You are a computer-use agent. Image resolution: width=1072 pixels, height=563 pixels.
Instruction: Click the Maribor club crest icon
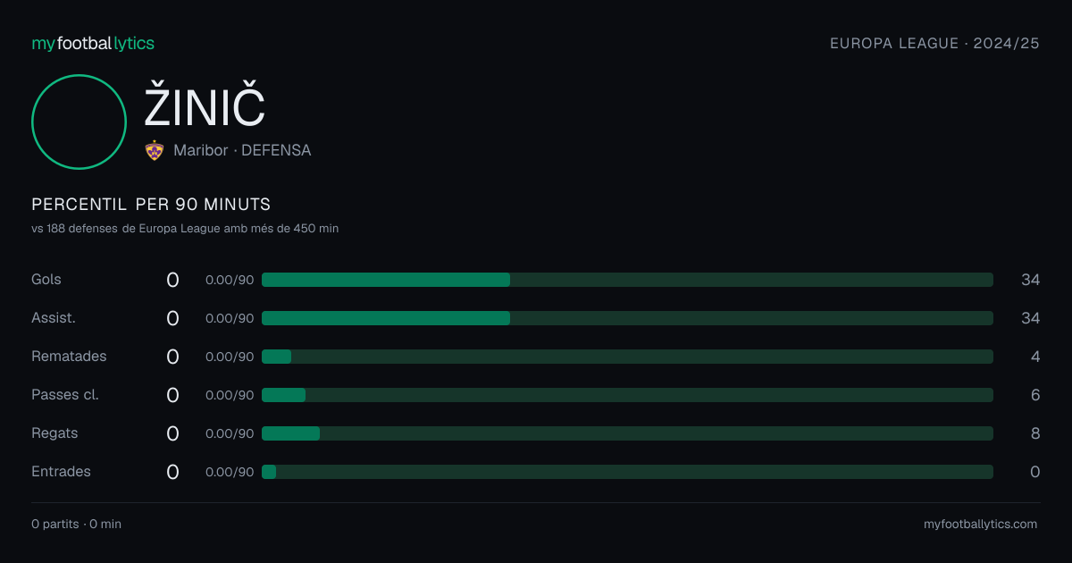pos(155,150)
